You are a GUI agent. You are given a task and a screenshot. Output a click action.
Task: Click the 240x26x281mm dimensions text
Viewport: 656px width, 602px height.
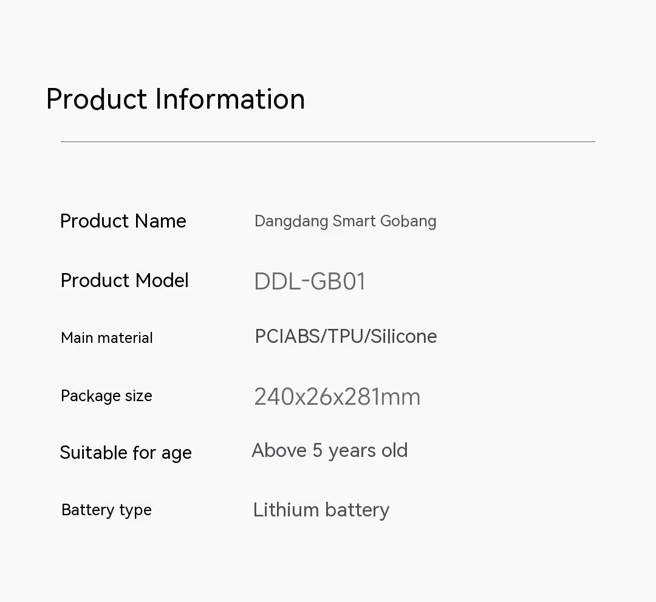337,397
